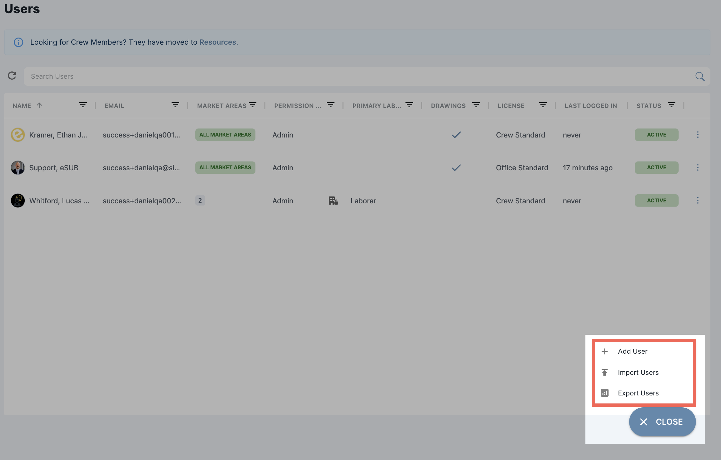Open the Permission column filter

point(331,105)
